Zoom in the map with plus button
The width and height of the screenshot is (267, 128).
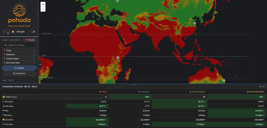43,4
